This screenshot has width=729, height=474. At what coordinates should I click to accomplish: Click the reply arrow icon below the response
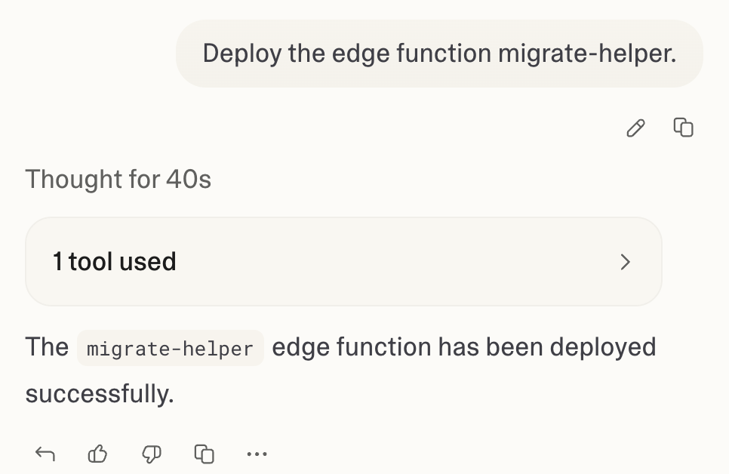(45, 454)
